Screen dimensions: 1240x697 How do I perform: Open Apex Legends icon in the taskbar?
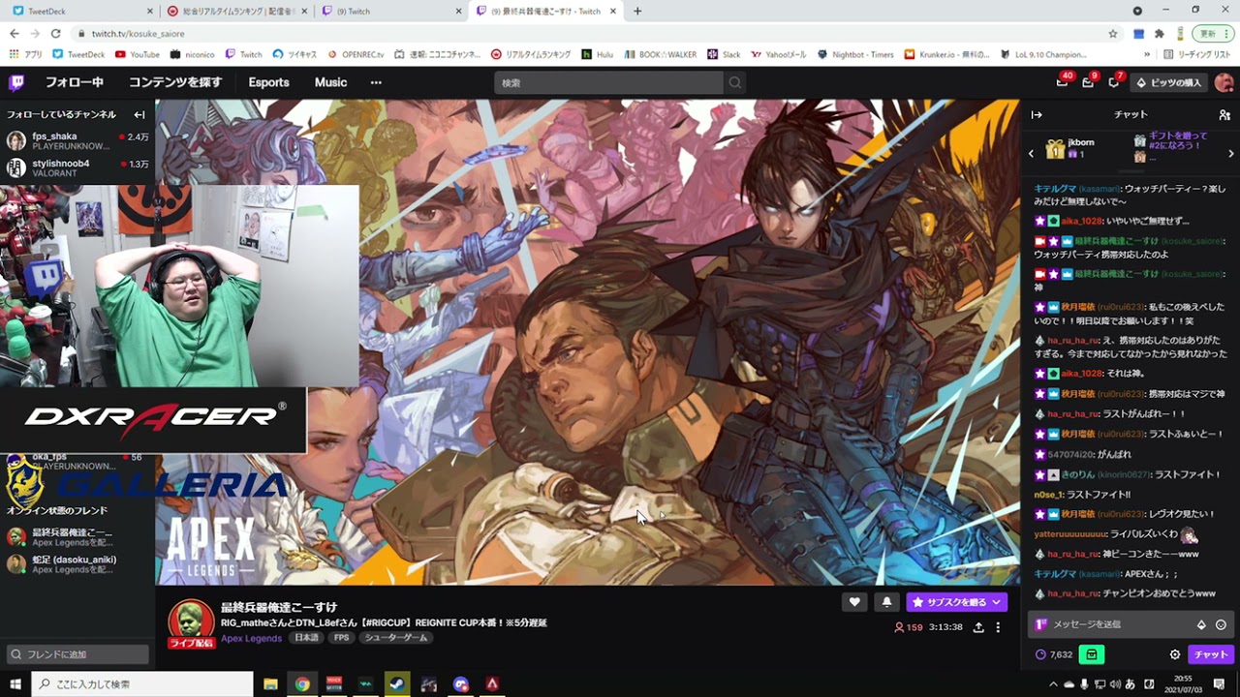(x=492, y=683)
